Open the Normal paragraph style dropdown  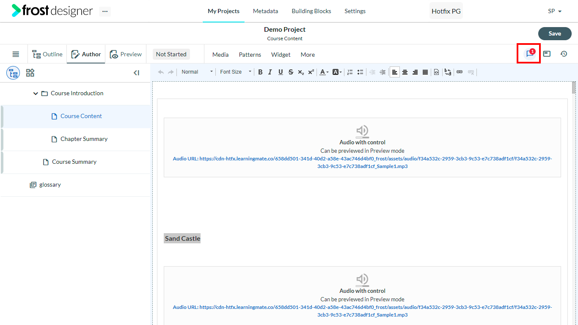coord(197,72)
